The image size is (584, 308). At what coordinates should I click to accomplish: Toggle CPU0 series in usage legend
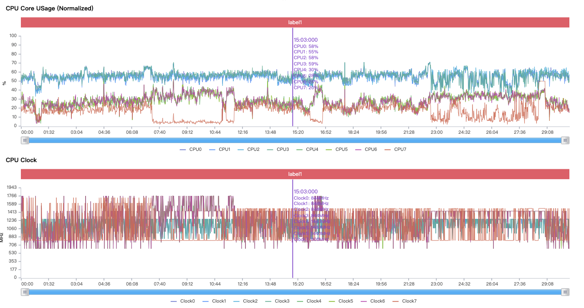click(190, 149)
